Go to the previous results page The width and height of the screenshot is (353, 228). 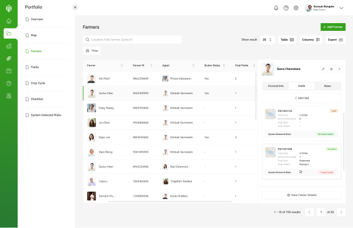click(x=309, y=212)
